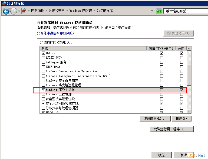This screenshot has width=208, height=159.
Task: Click the list scrollbar up arrow
Action: pos(189,49)
